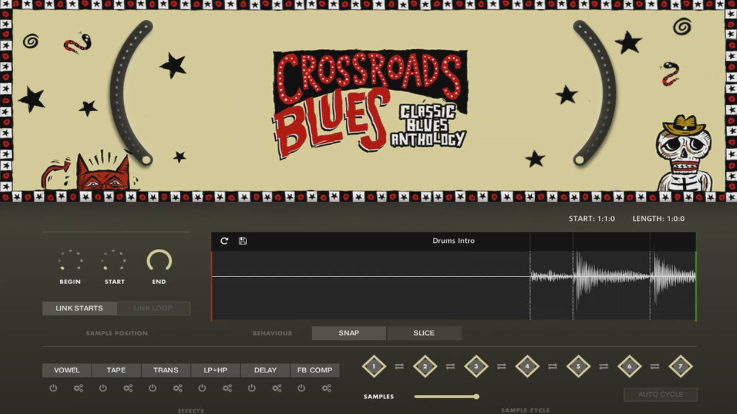Open VOWEL effect settings gear icon

(x=79, y=388)
